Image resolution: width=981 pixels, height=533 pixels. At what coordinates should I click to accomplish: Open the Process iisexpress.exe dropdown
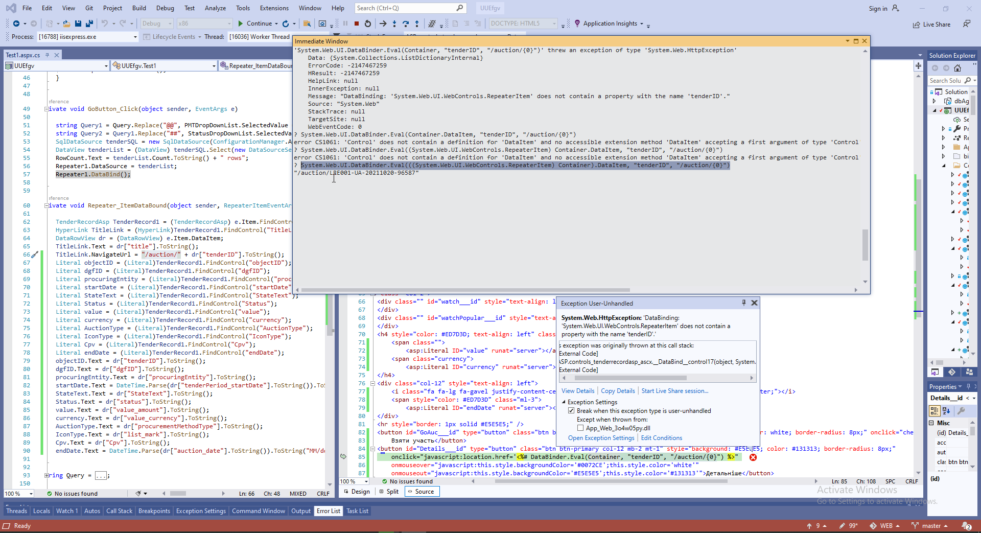point(135,37)
